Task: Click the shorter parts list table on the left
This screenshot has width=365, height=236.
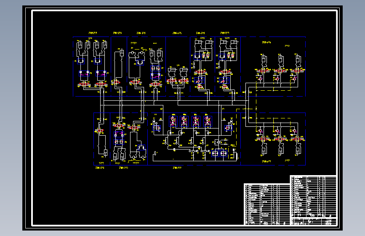Action: coord(267,205)
